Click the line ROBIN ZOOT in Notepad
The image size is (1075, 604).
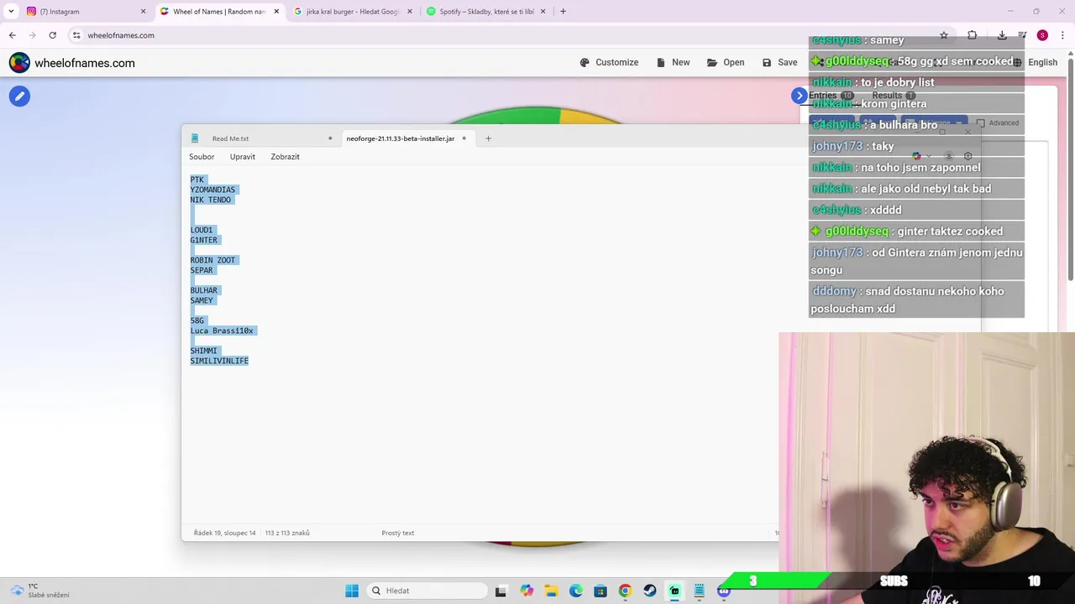click(212, 260)
